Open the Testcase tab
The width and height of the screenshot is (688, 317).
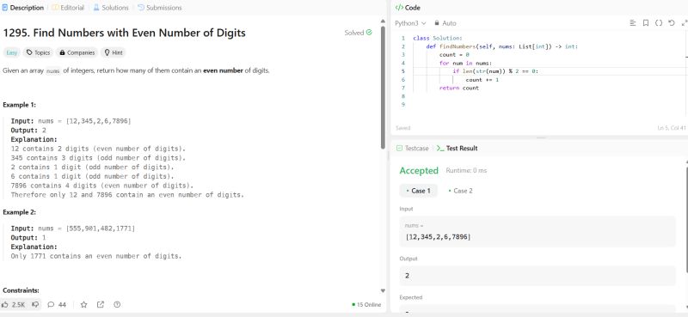point(413,149)
